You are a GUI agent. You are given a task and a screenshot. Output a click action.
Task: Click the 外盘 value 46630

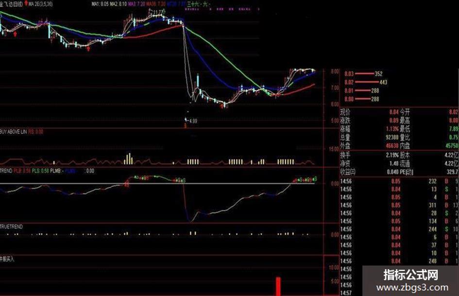[392, 146]
